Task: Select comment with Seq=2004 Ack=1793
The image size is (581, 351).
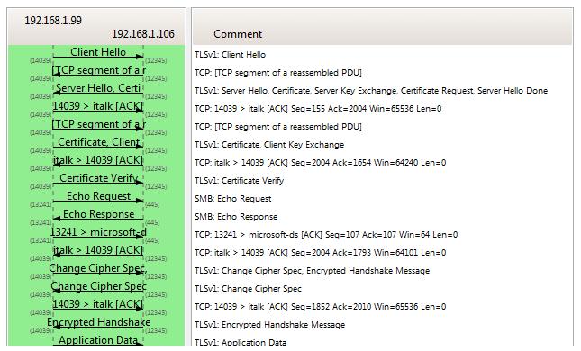Action: coord(320,253)
